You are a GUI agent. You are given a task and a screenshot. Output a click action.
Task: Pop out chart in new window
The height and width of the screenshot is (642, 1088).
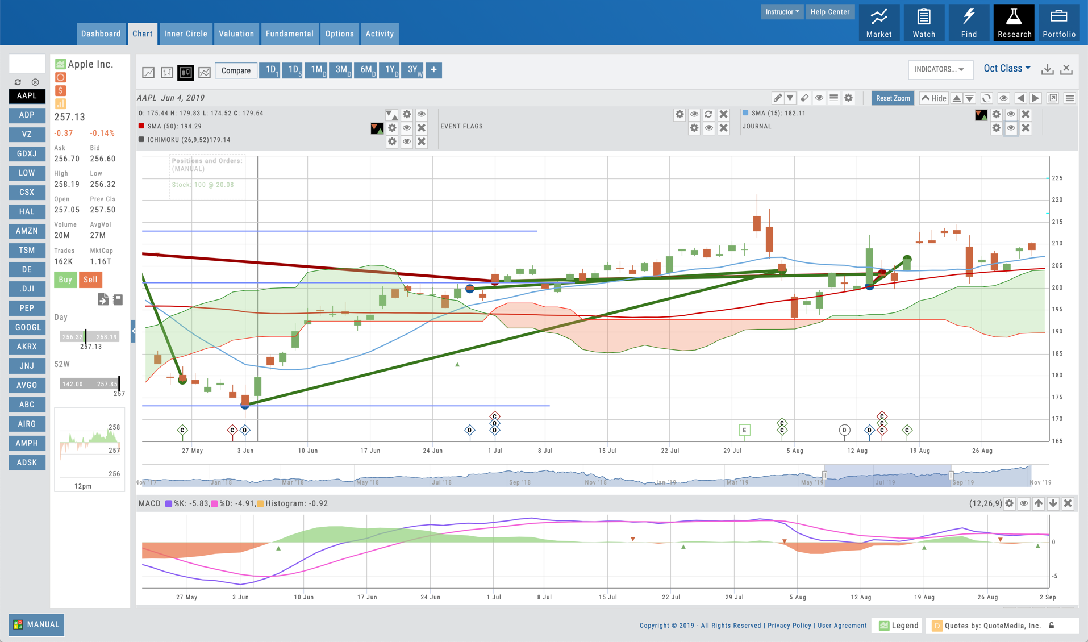point(1053,98)
